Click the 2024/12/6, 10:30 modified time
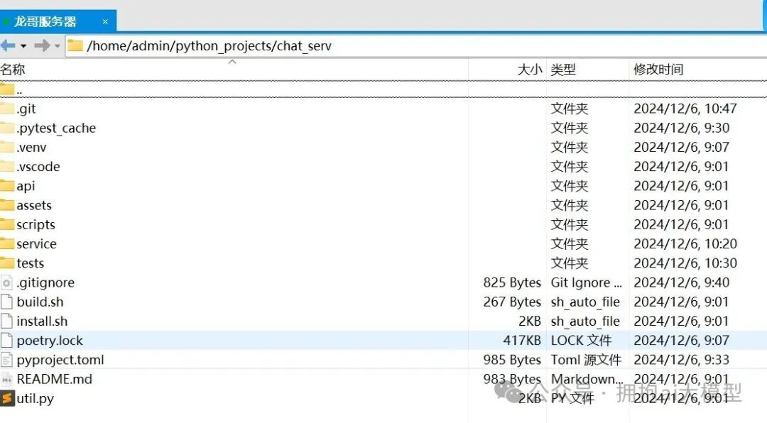Image resolution: width=767 pixels, height=423 pixels. [685, 263]
